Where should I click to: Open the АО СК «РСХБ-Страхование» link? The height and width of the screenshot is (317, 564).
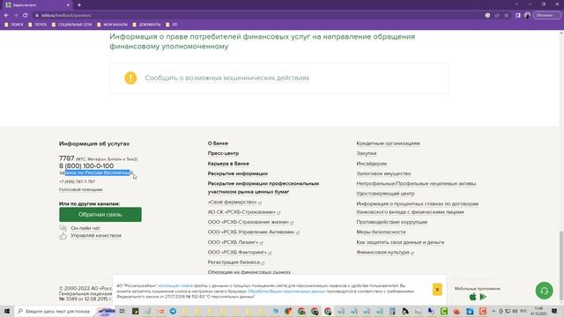pos(244,212)
